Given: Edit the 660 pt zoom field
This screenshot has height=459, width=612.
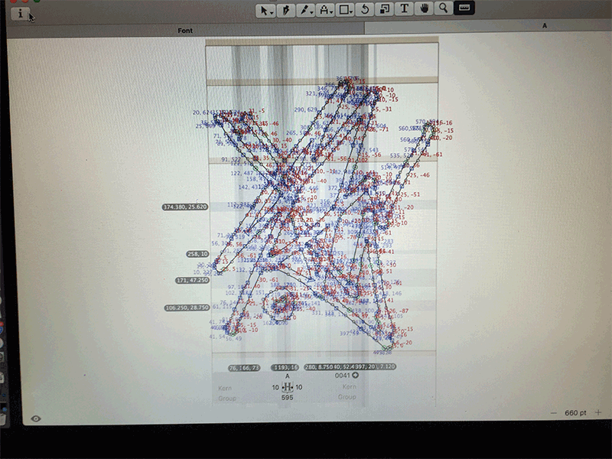Looking at the screenshot, I should coord(575,412).
